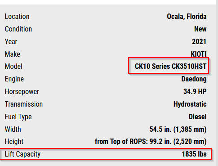
Task: Click the Engine label
Action: pyautogui.click(x=14, y=79)
